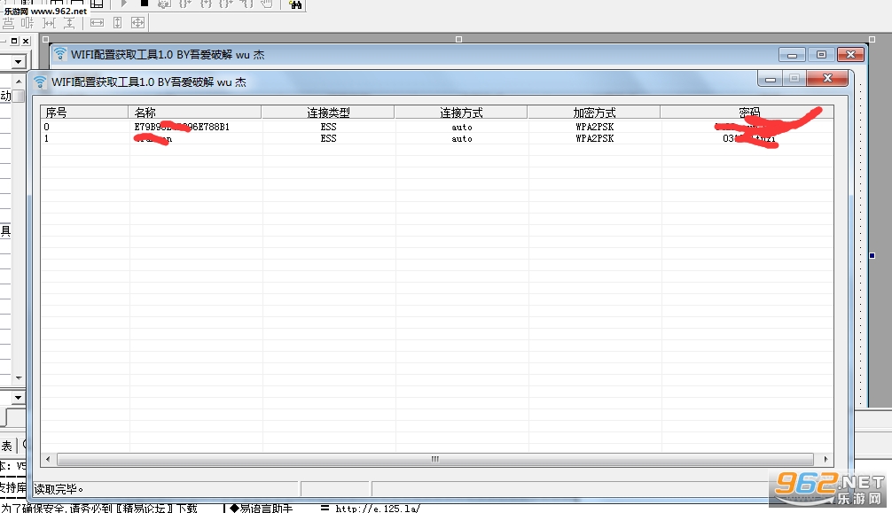This screenshot has width=892, height=513.
Task: Open the lower dropdown in the left panel
Action: click(19, 398)
